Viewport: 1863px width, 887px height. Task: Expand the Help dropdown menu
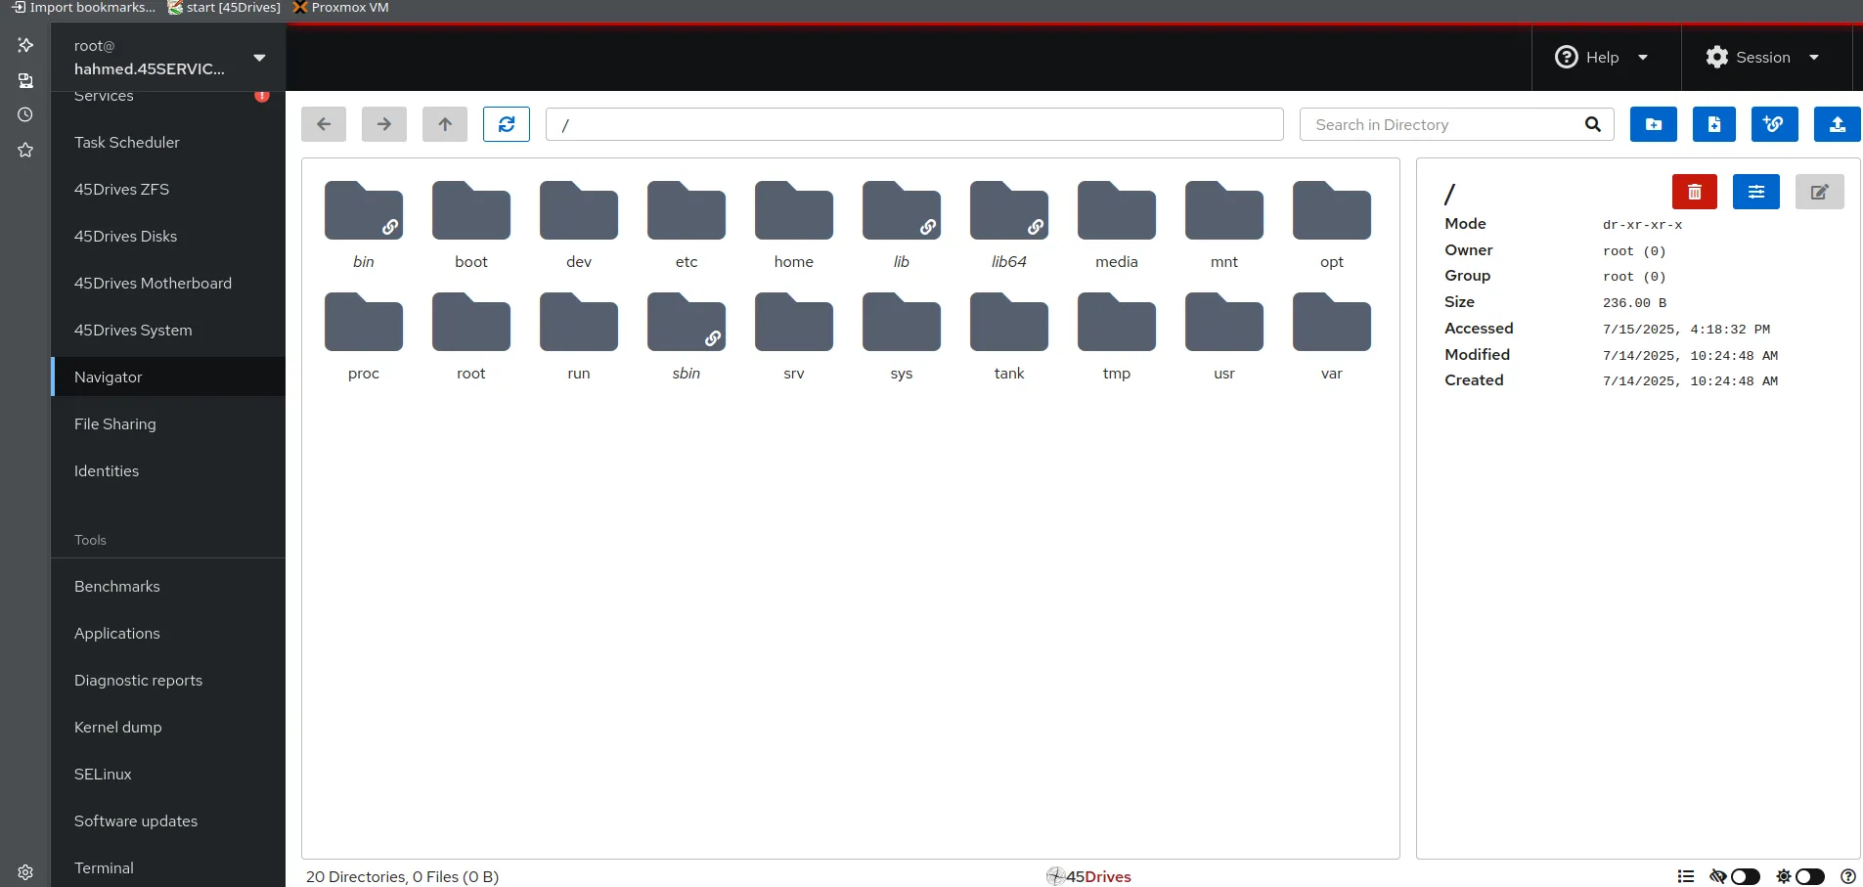pos(1602,58)
